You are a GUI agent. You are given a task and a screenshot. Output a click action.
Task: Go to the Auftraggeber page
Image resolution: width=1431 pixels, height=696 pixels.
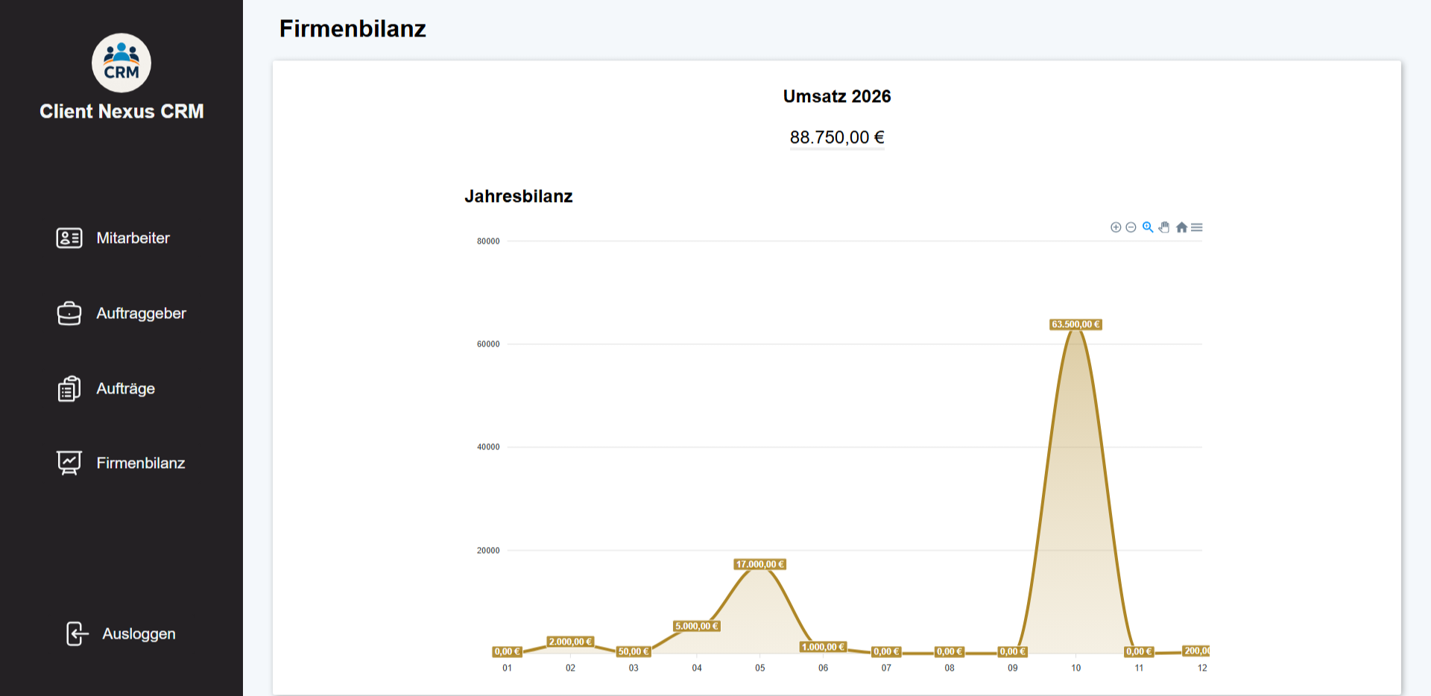pyautogui.click(x=141, y=313)
